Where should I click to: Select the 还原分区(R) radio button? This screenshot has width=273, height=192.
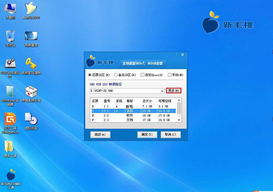99,75
